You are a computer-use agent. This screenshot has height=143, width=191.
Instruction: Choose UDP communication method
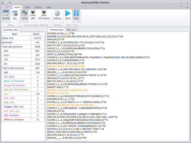pos(33,15)
